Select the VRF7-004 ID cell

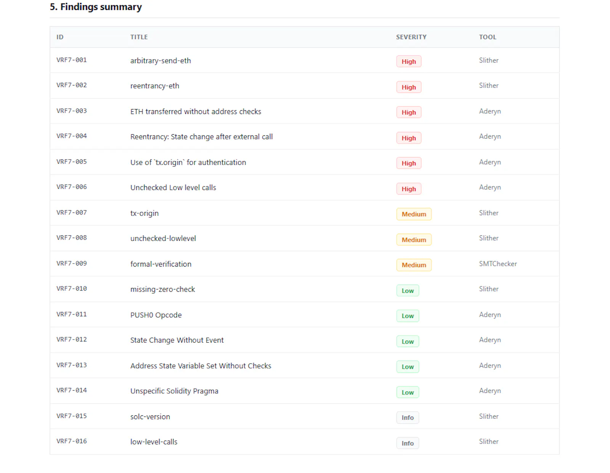point(72,136)
